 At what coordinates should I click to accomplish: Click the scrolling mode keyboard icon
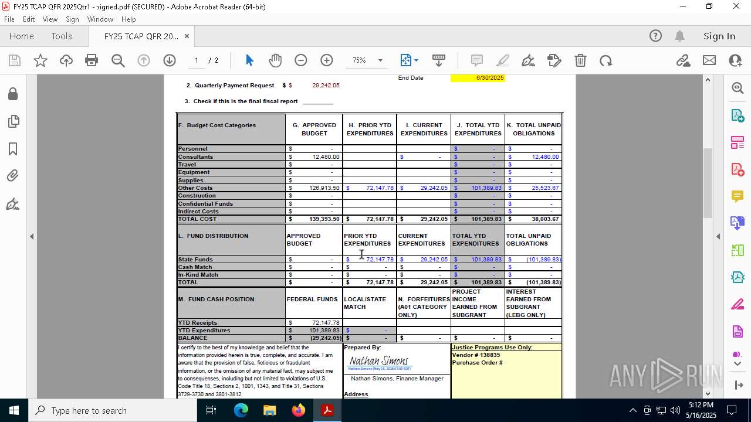439,60
